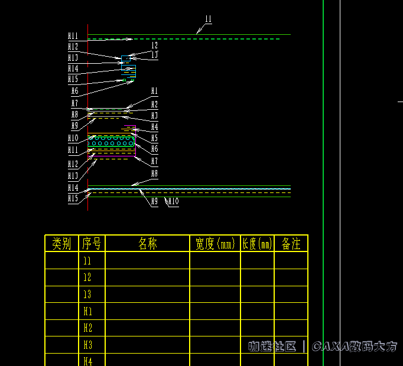
Task: Select the 长度(mm) header cell
Action: [257, 243]
